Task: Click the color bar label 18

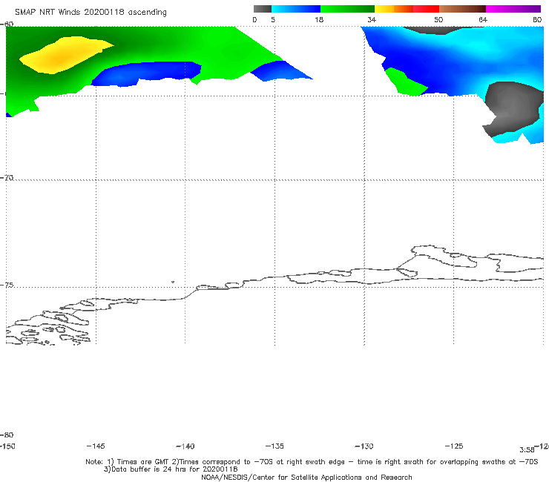Action: tap(319, 19)
